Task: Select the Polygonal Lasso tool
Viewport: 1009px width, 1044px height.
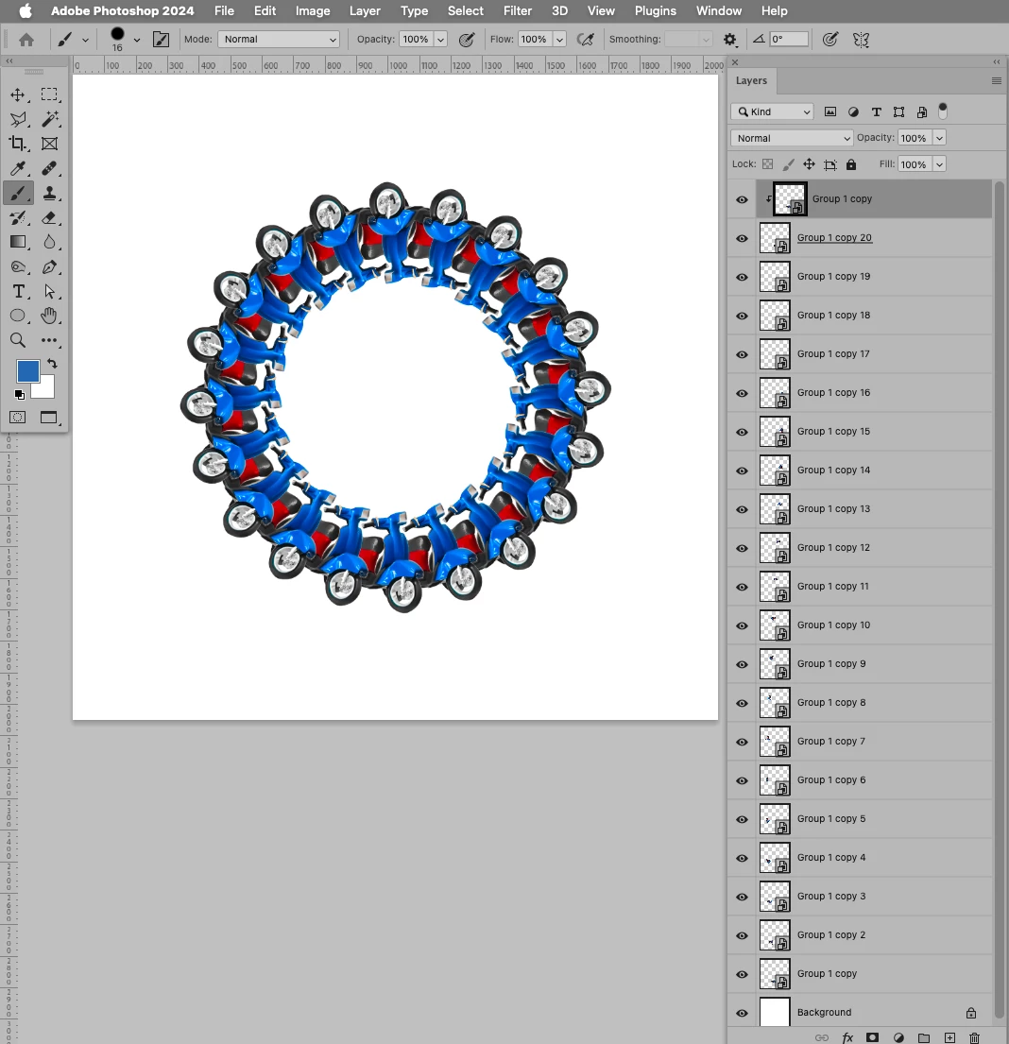Action: 18,119
